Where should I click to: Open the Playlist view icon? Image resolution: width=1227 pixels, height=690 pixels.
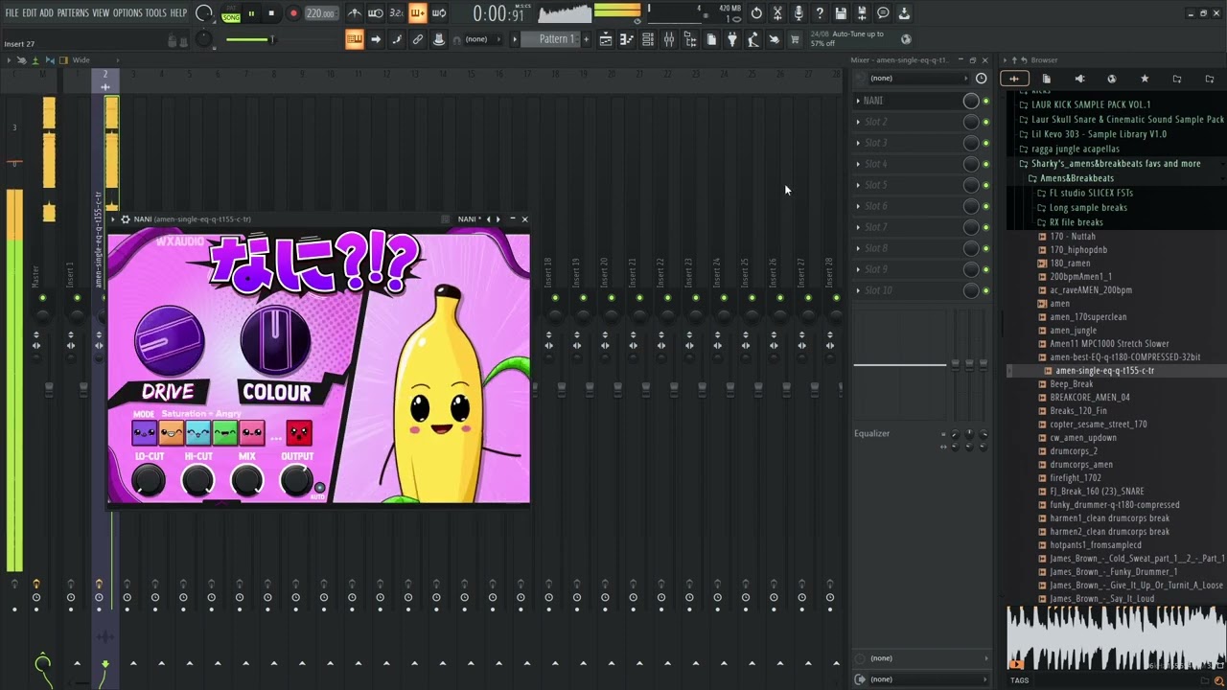click(606, 39)
